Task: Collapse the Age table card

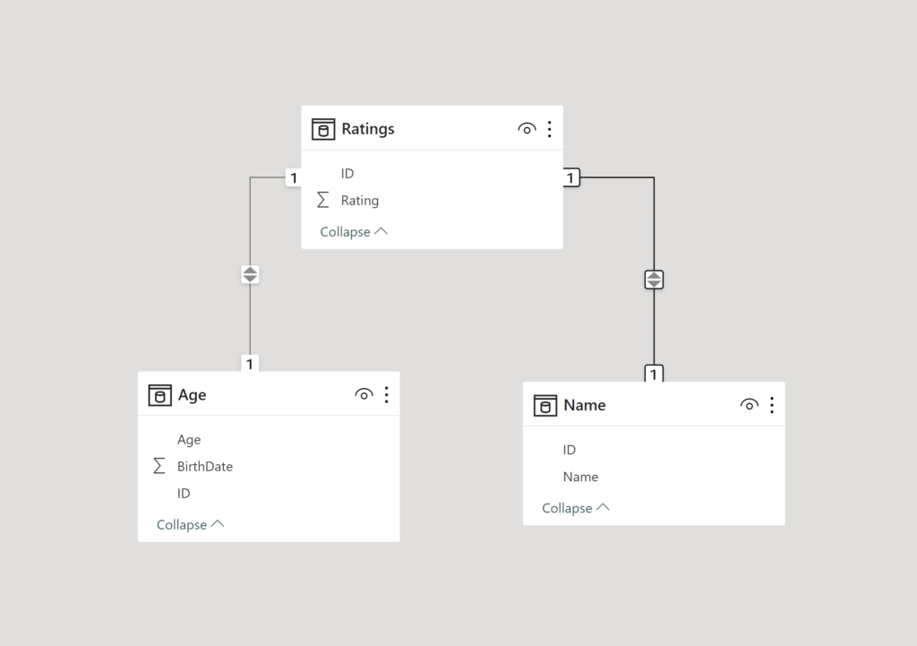Action: tap(190, 525)
